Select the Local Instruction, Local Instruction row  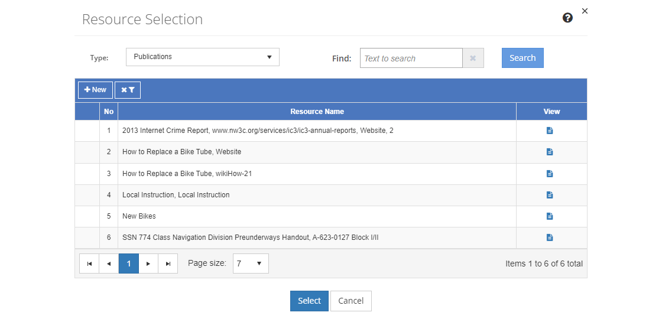coord(331,195)
